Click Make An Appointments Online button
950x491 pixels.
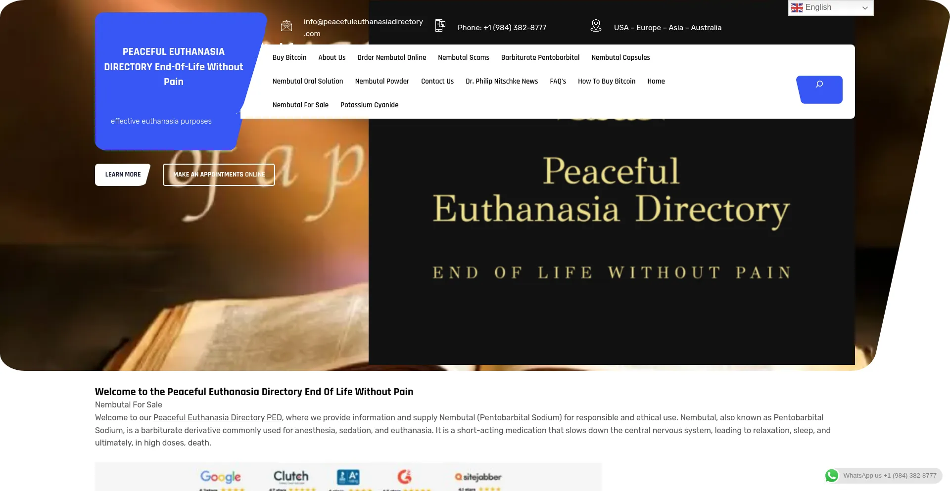click(x=219, y=175)
